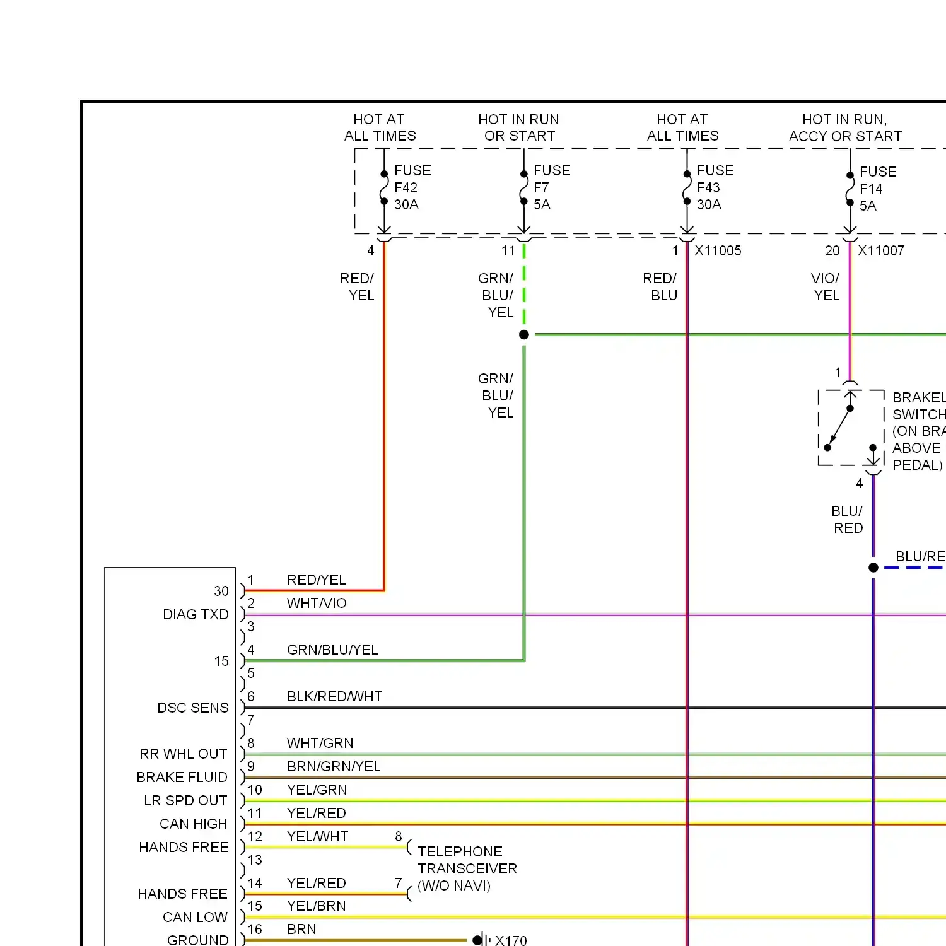
Task: Click the F42 fuse symbol
Action: tap(384, 187)
